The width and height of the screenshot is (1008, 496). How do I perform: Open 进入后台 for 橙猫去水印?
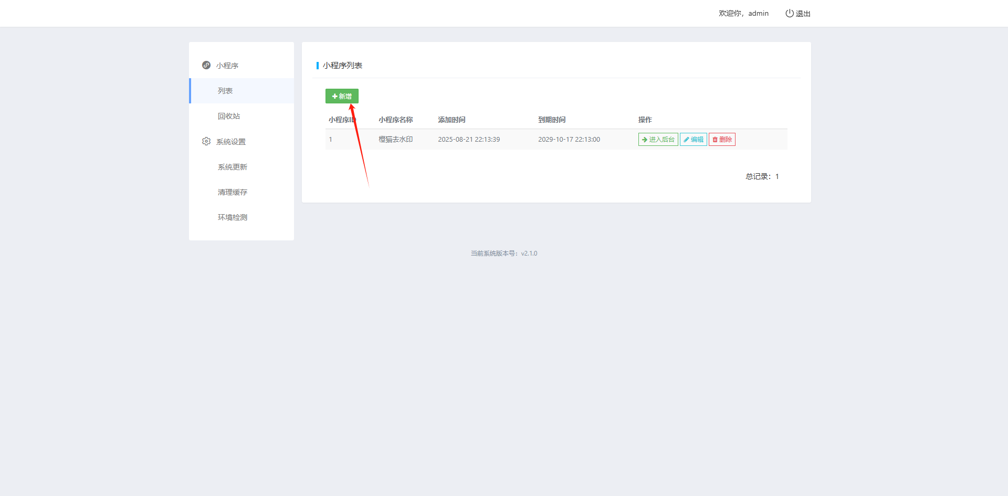[658, 139]
